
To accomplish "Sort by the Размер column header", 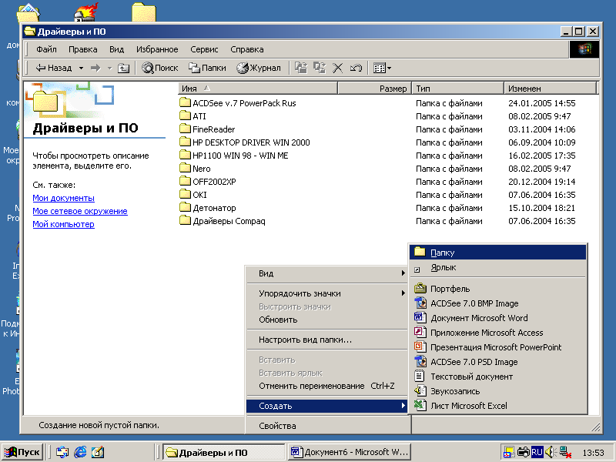I will (374, 89).
